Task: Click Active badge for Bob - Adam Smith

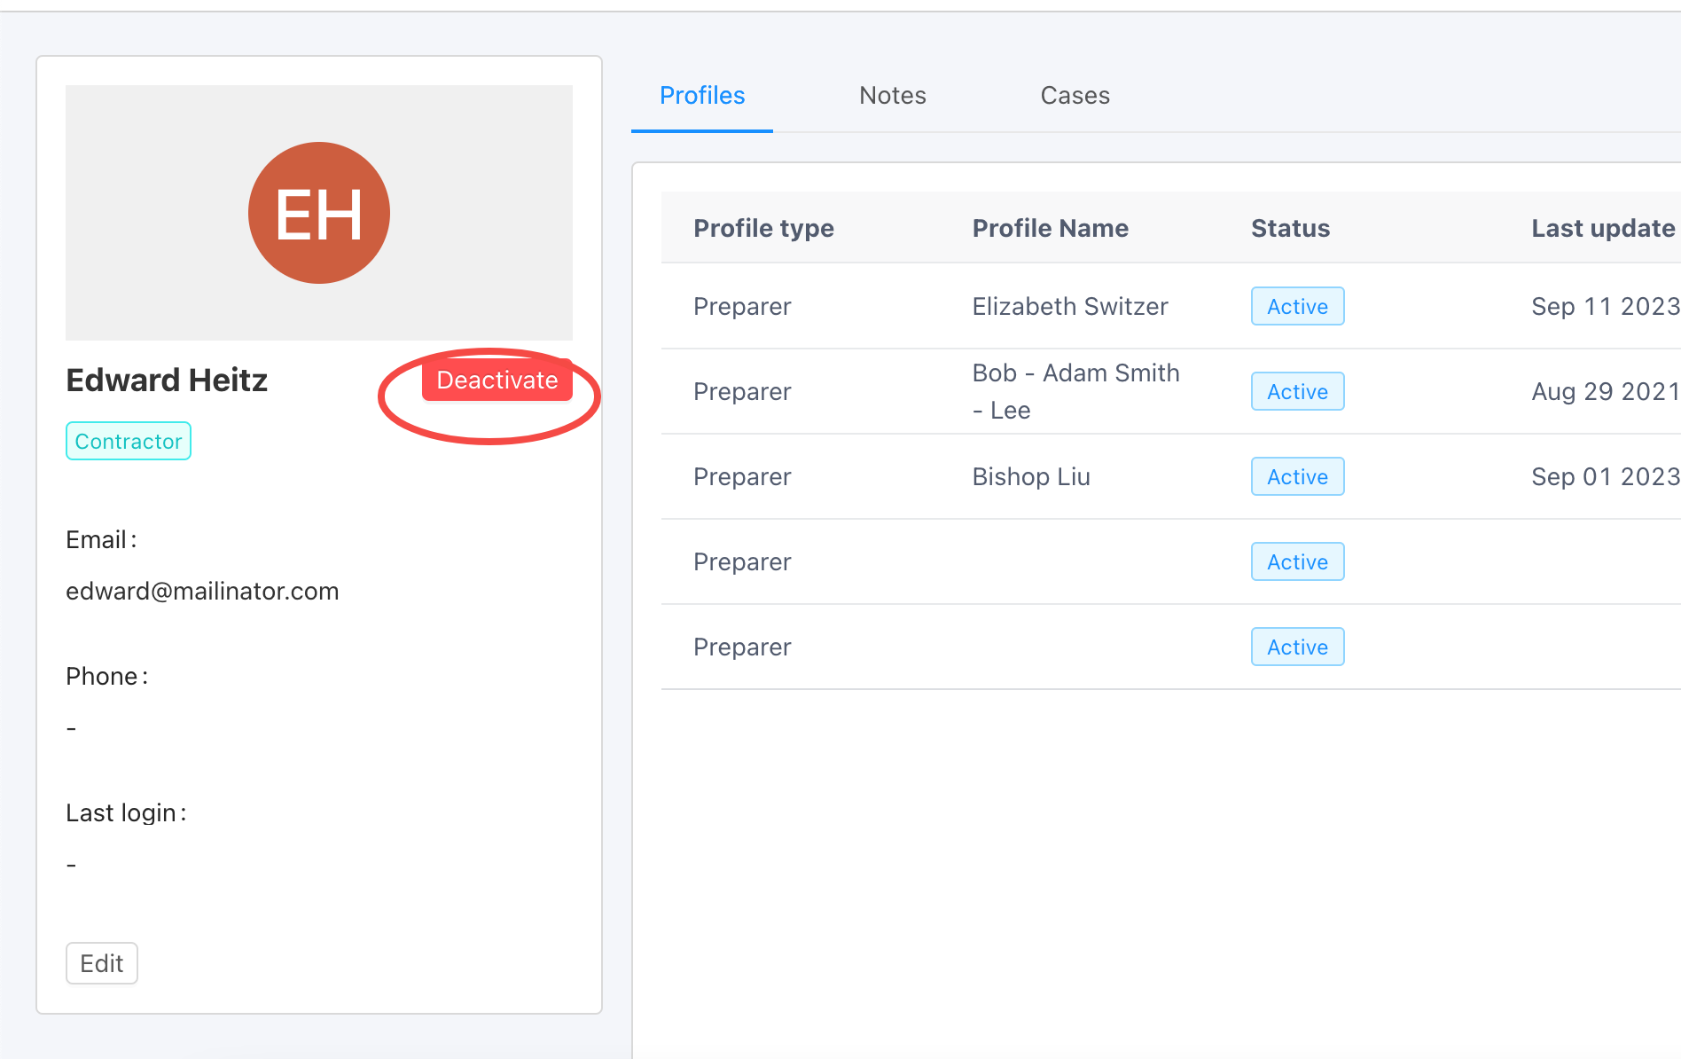Action: (x=1297, y=392)
